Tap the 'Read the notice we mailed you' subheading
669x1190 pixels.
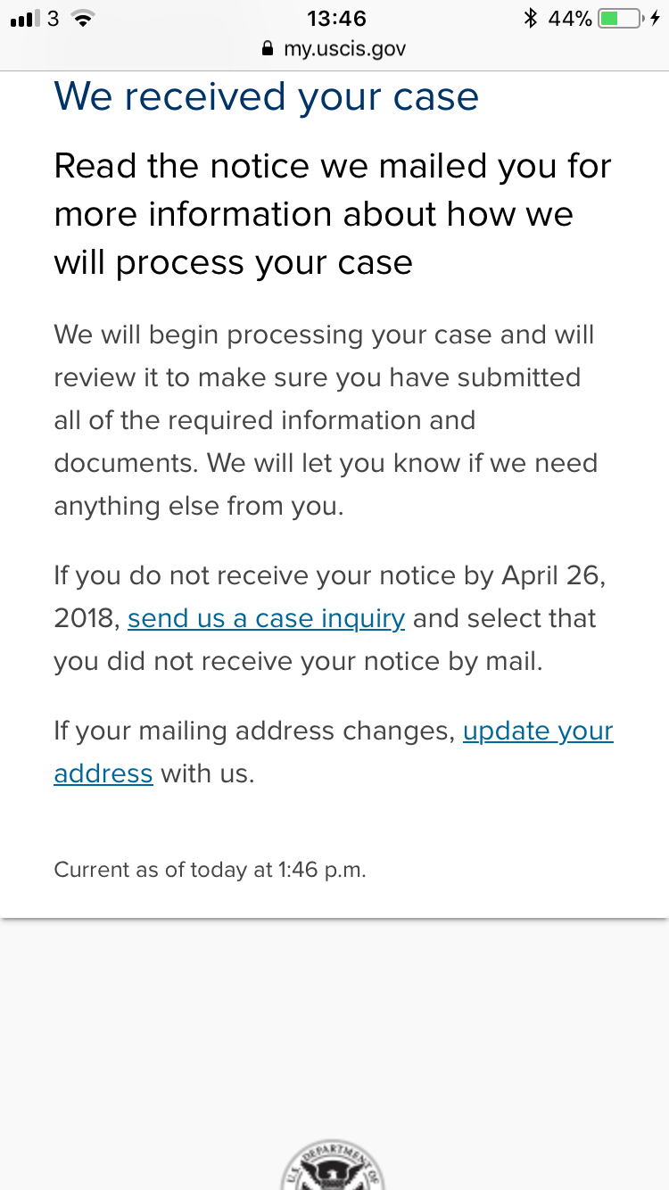(x=333, y=215)
